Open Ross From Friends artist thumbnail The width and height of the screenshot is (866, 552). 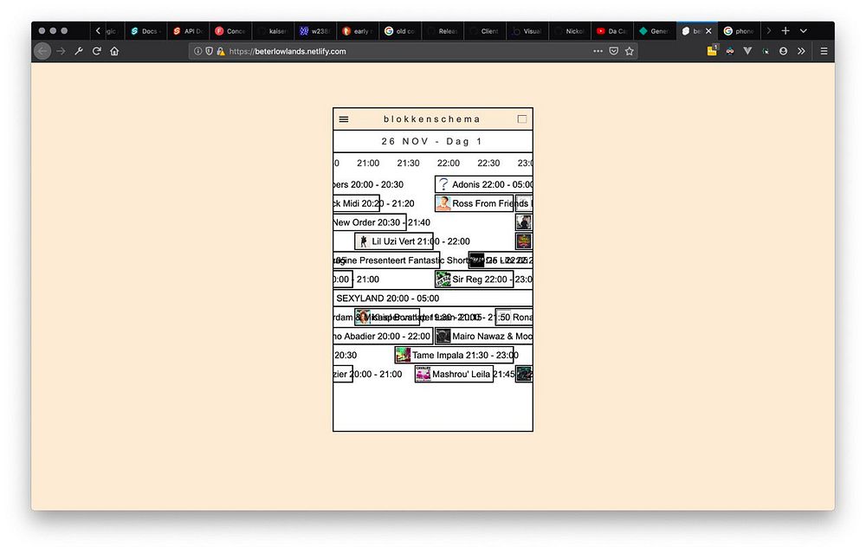(x=443, y=203)
